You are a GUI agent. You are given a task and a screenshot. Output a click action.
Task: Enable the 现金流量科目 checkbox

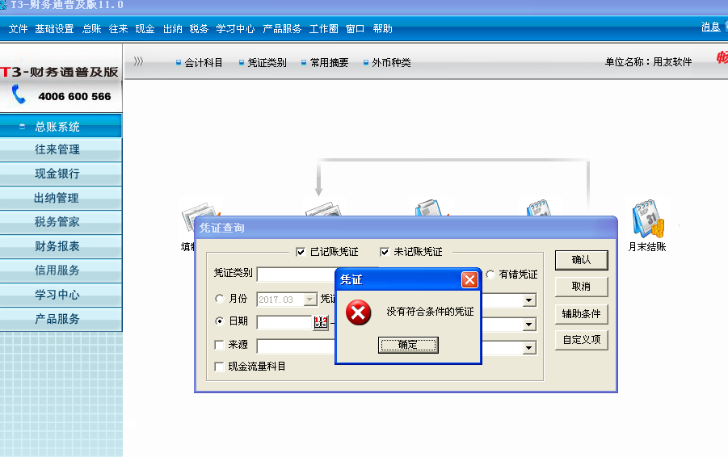coord(219,367)
